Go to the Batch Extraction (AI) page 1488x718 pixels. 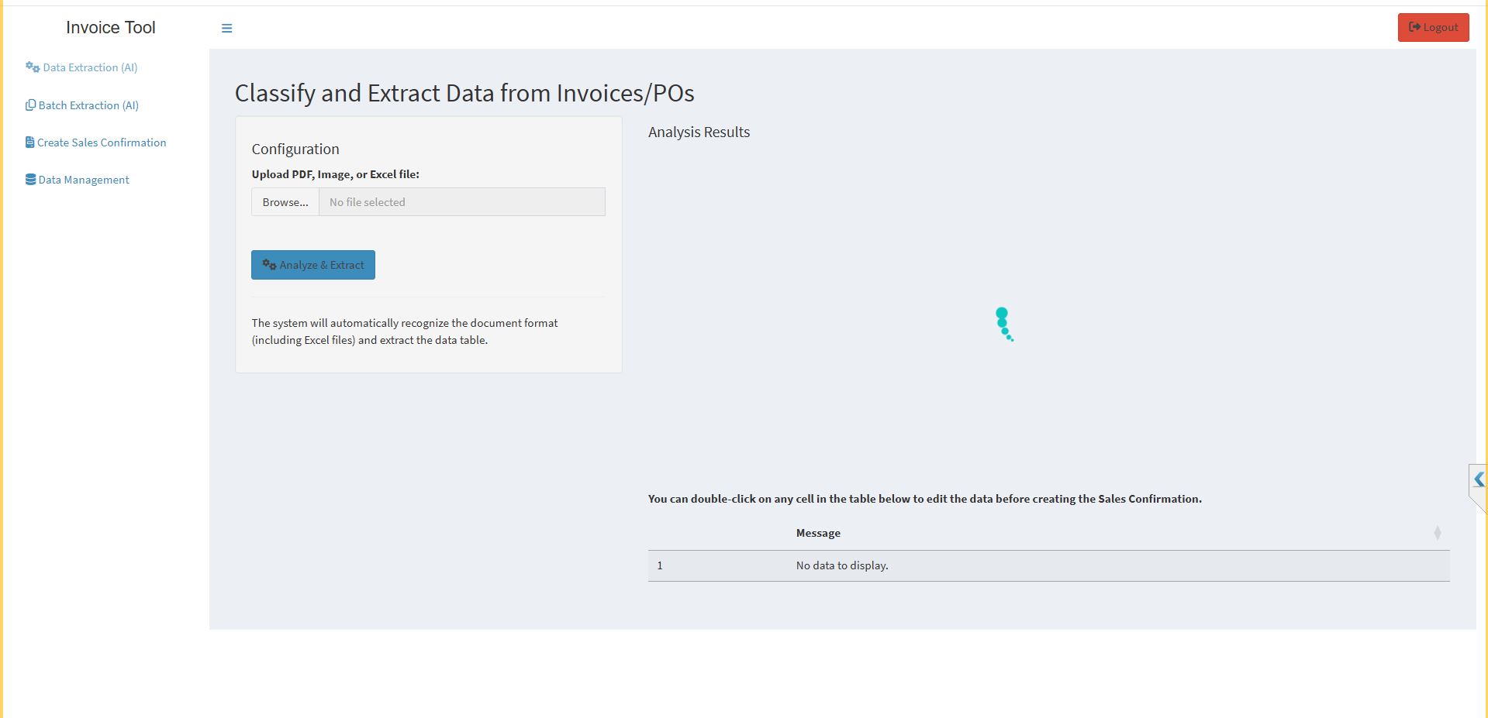coord(88,105)
